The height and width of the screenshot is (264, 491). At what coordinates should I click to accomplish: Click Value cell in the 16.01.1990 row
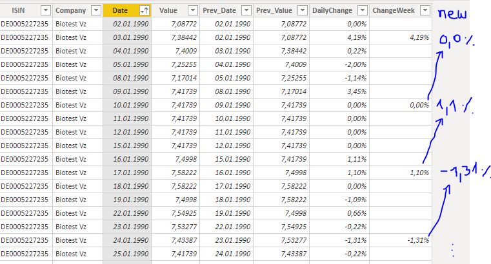[x=175, y=159]
